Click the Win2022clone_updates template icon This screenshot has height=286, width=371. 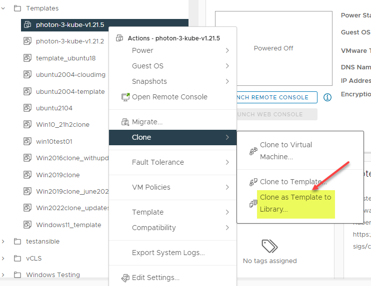coord(27,208)
